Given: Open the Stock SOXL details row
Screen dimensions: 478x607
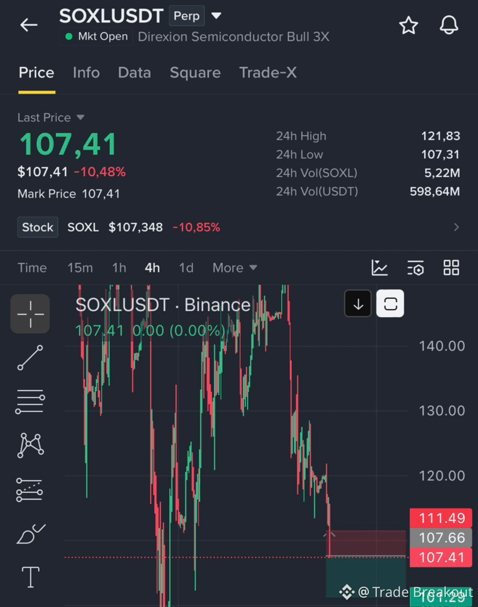Looking at the screenshot, I should (x=239, y=227).
